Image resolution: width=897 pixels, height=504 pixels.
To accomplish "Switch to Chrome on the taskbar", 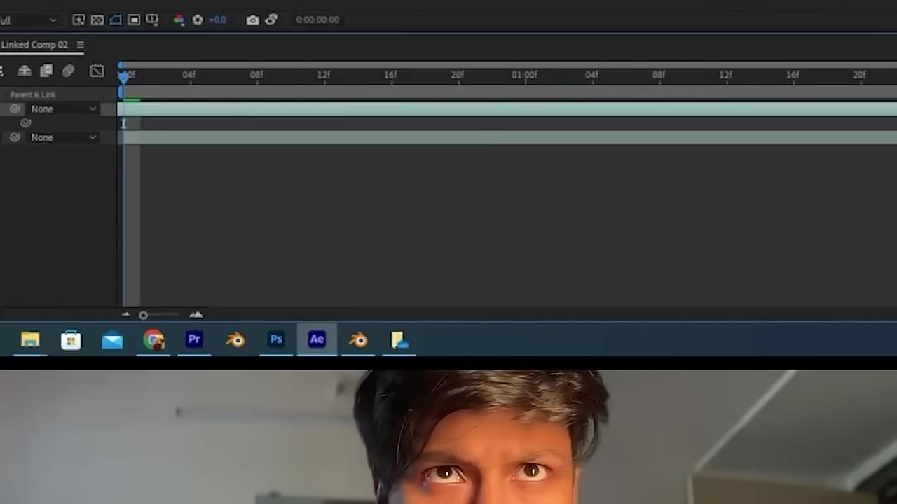I will click(x=153, y=340).
